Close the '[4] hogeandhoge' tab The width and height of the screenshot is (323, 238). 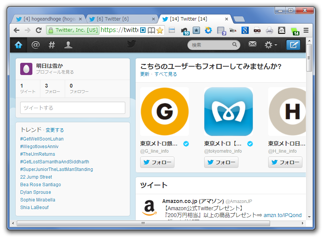[80, 19]
